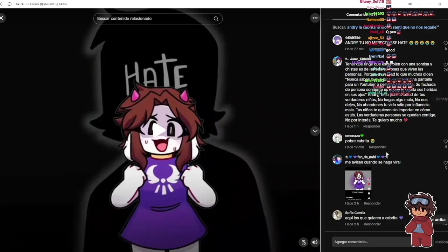Click the text 'me avisan cuando se haga viral'
The image size is (448, 252).
[x=373, y=162]
